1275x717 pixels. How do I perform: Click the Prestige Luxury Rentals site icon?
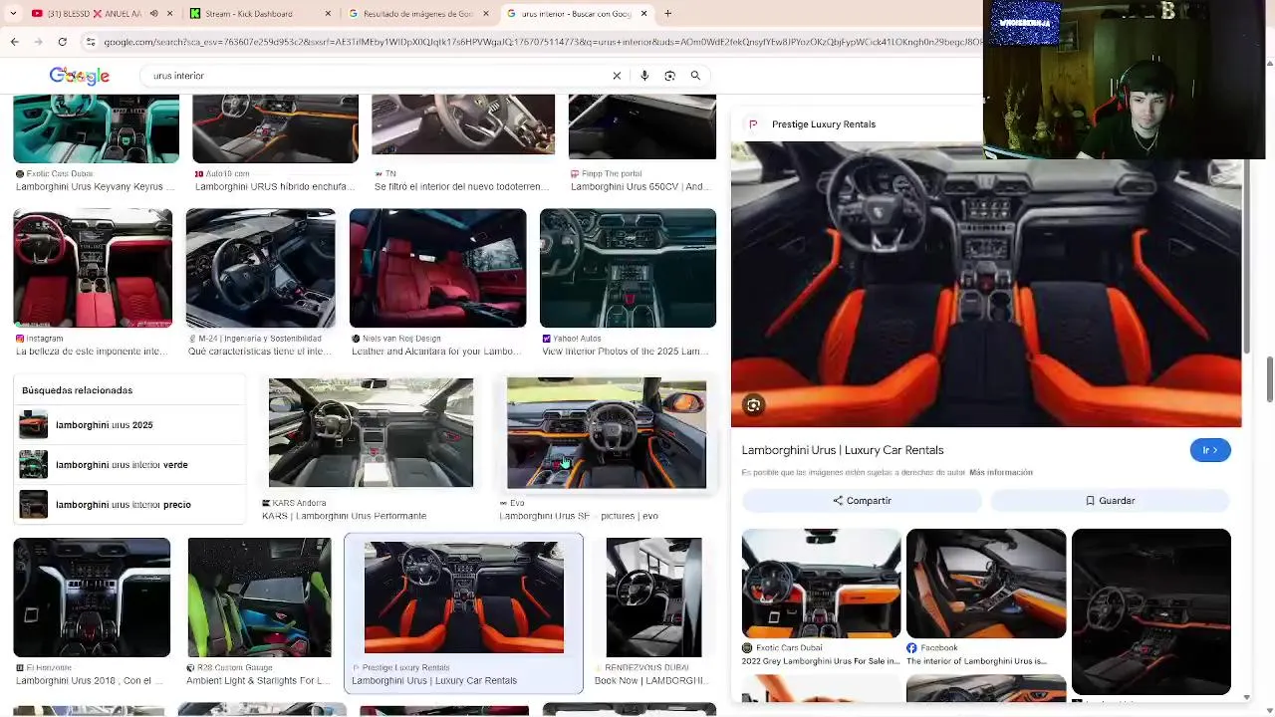tap(753, 124)
